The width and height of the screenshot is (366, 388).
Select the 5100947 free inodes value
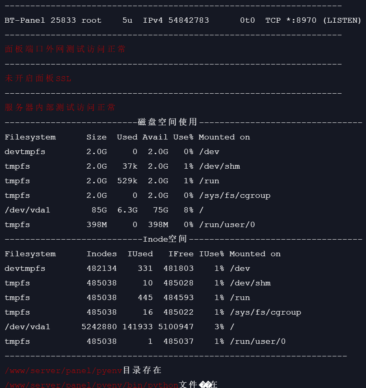pos(176,327)
